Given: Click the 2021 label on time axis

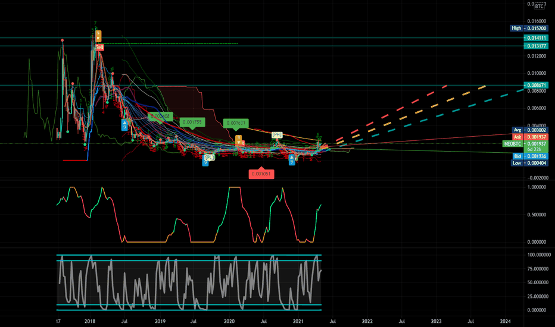Looking at the screenshot, I should (298, 321).
